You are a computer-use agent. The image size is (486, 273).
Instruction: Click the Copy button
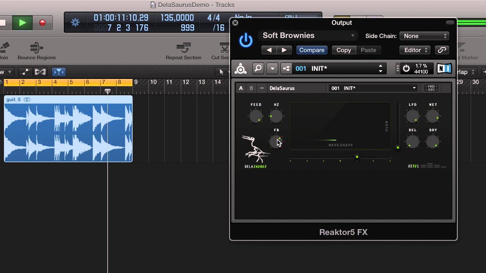pos(344,50)
